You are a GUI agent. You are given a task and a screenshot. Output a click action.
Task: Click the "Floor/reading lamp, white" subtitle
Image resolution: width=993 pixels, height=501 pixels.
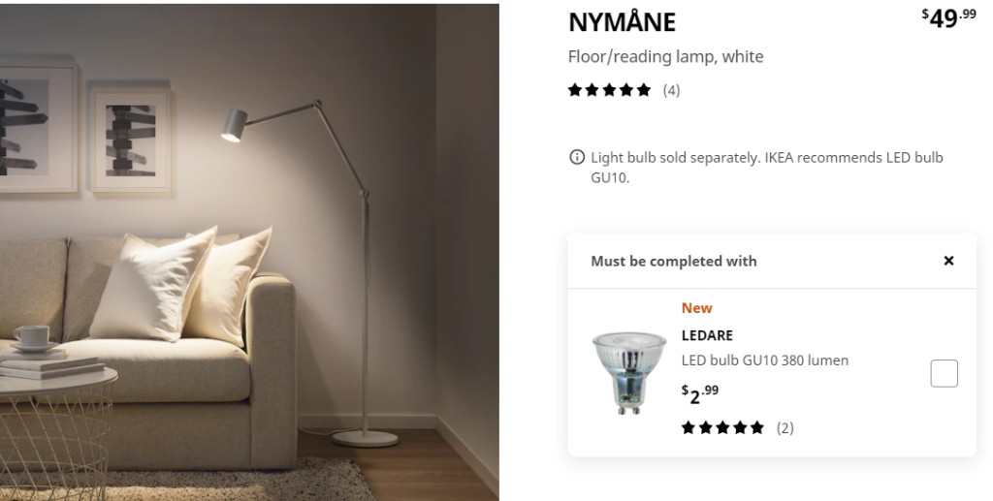pyautogui.click(x=665, y=56)
